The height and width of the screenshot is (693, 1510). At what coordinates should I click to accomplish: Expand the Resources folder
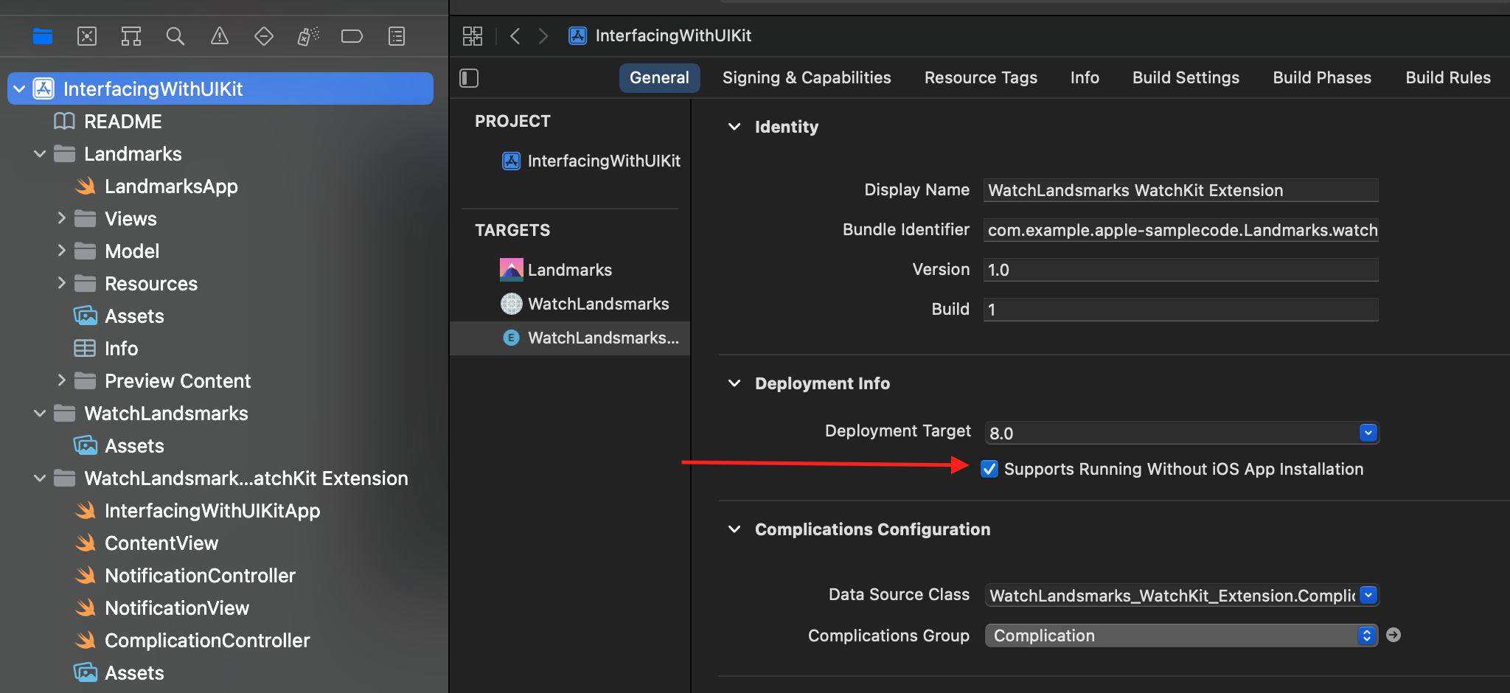coord(61,283)
